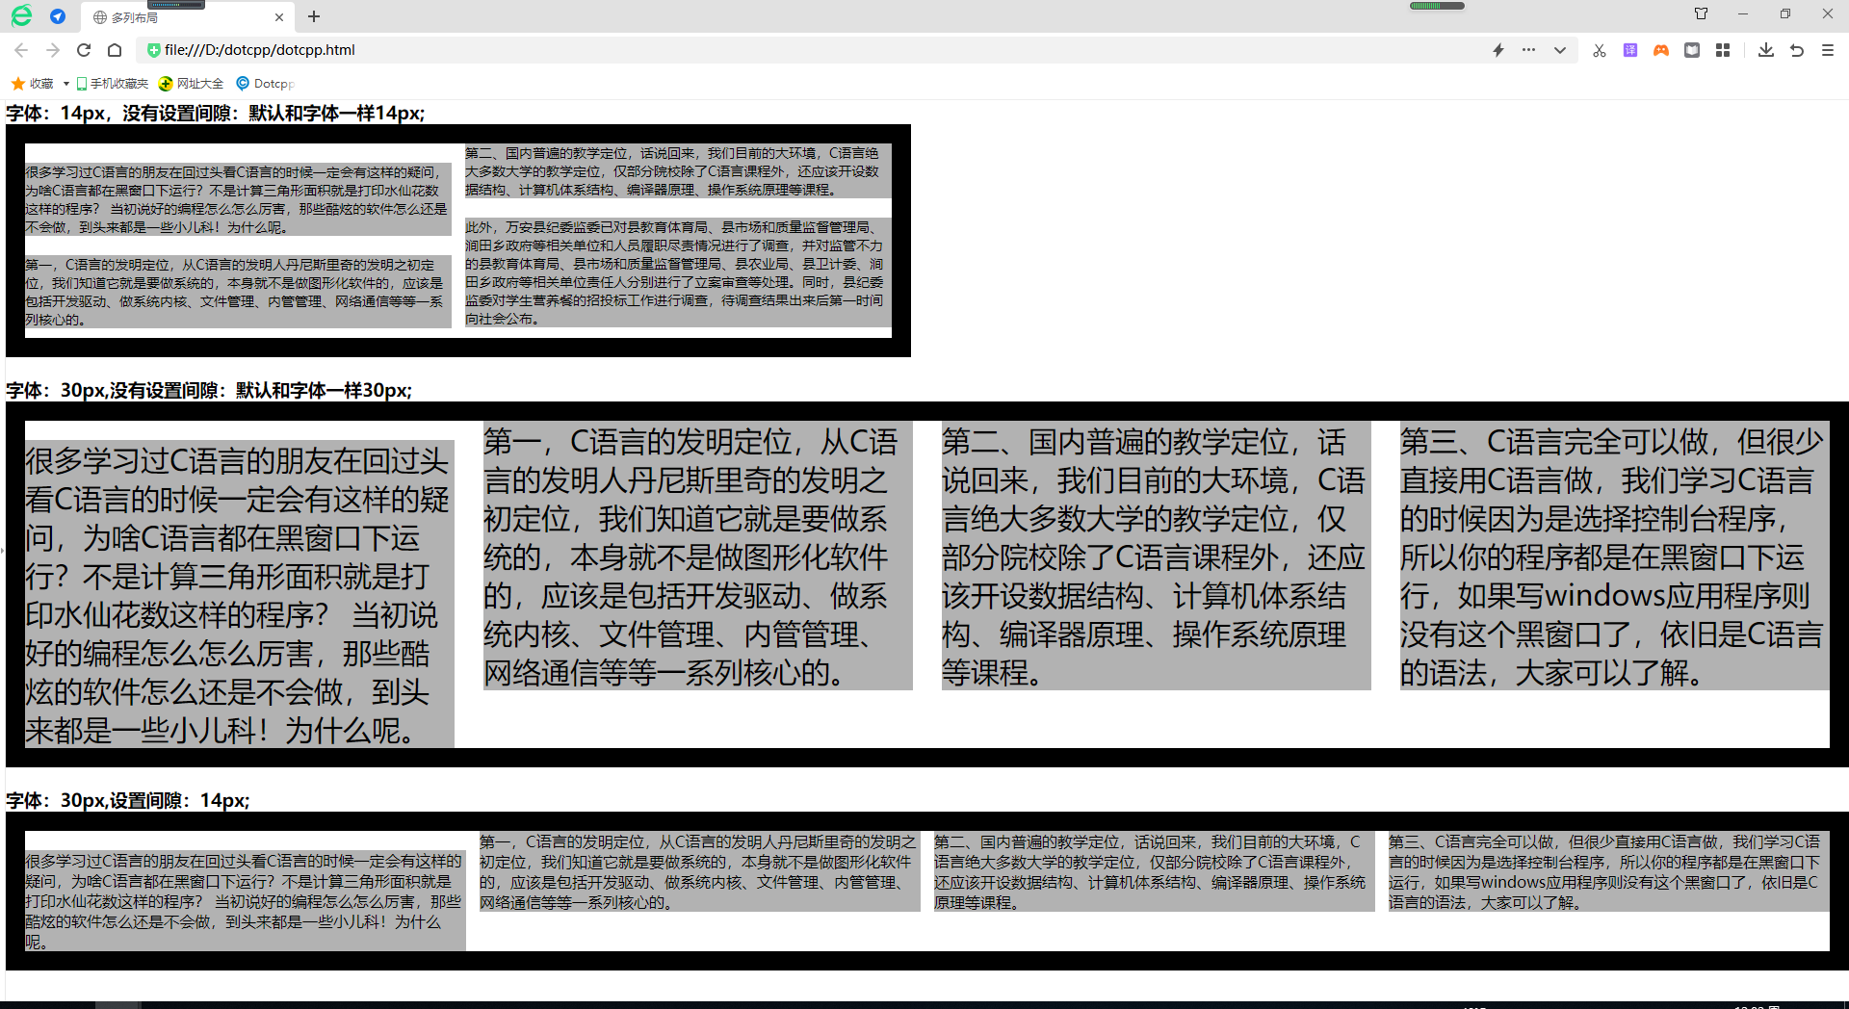Reload the page with refresh button
1849x1009 pixels.
tap(84, 50)
